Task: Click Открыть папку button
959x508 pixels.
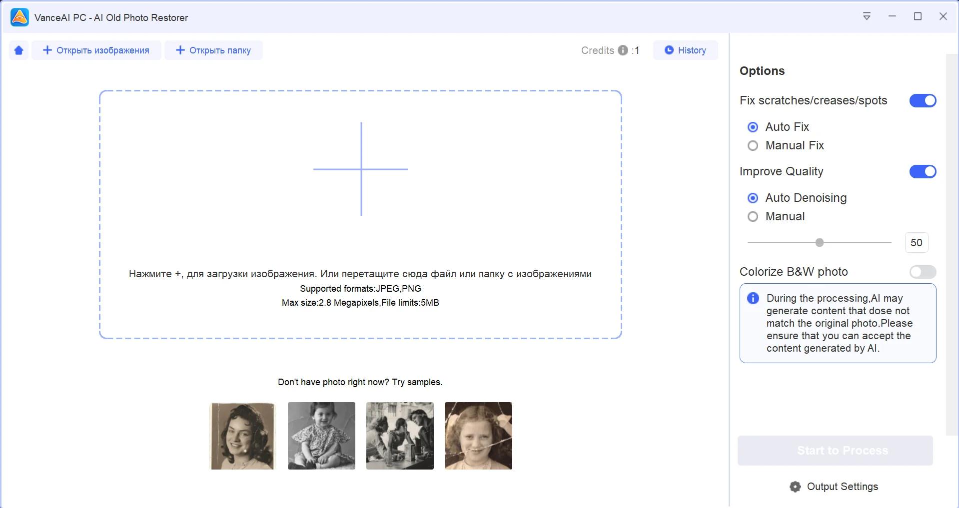Action: click(214, 50)
